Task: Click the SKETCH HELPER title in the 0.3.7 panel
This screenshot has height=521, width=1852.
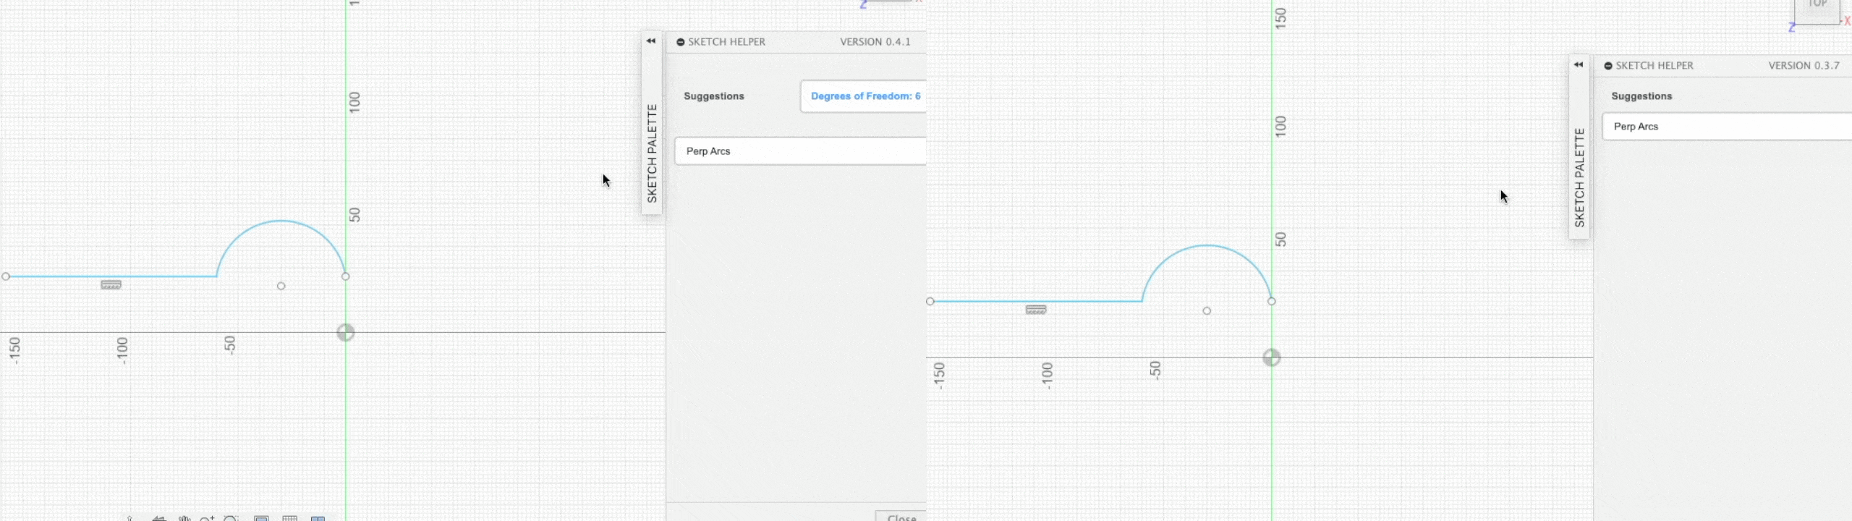Action: click(x=1655, y=66)
